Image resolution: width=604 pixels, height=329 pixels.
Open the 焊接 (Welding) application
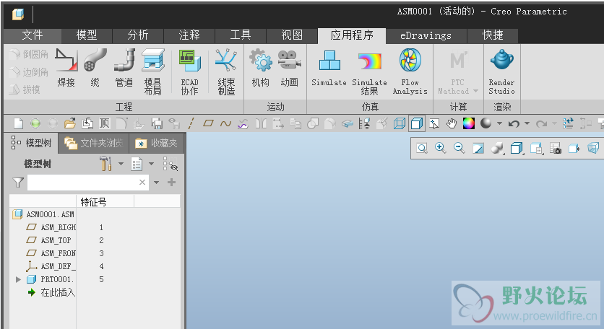pyautogui.click(x=66, y=69)
